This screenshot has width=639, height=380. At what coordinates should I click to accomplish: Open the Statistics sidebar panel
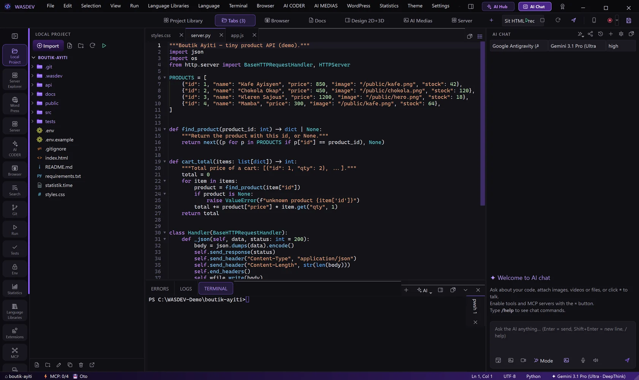pos(15,289)
